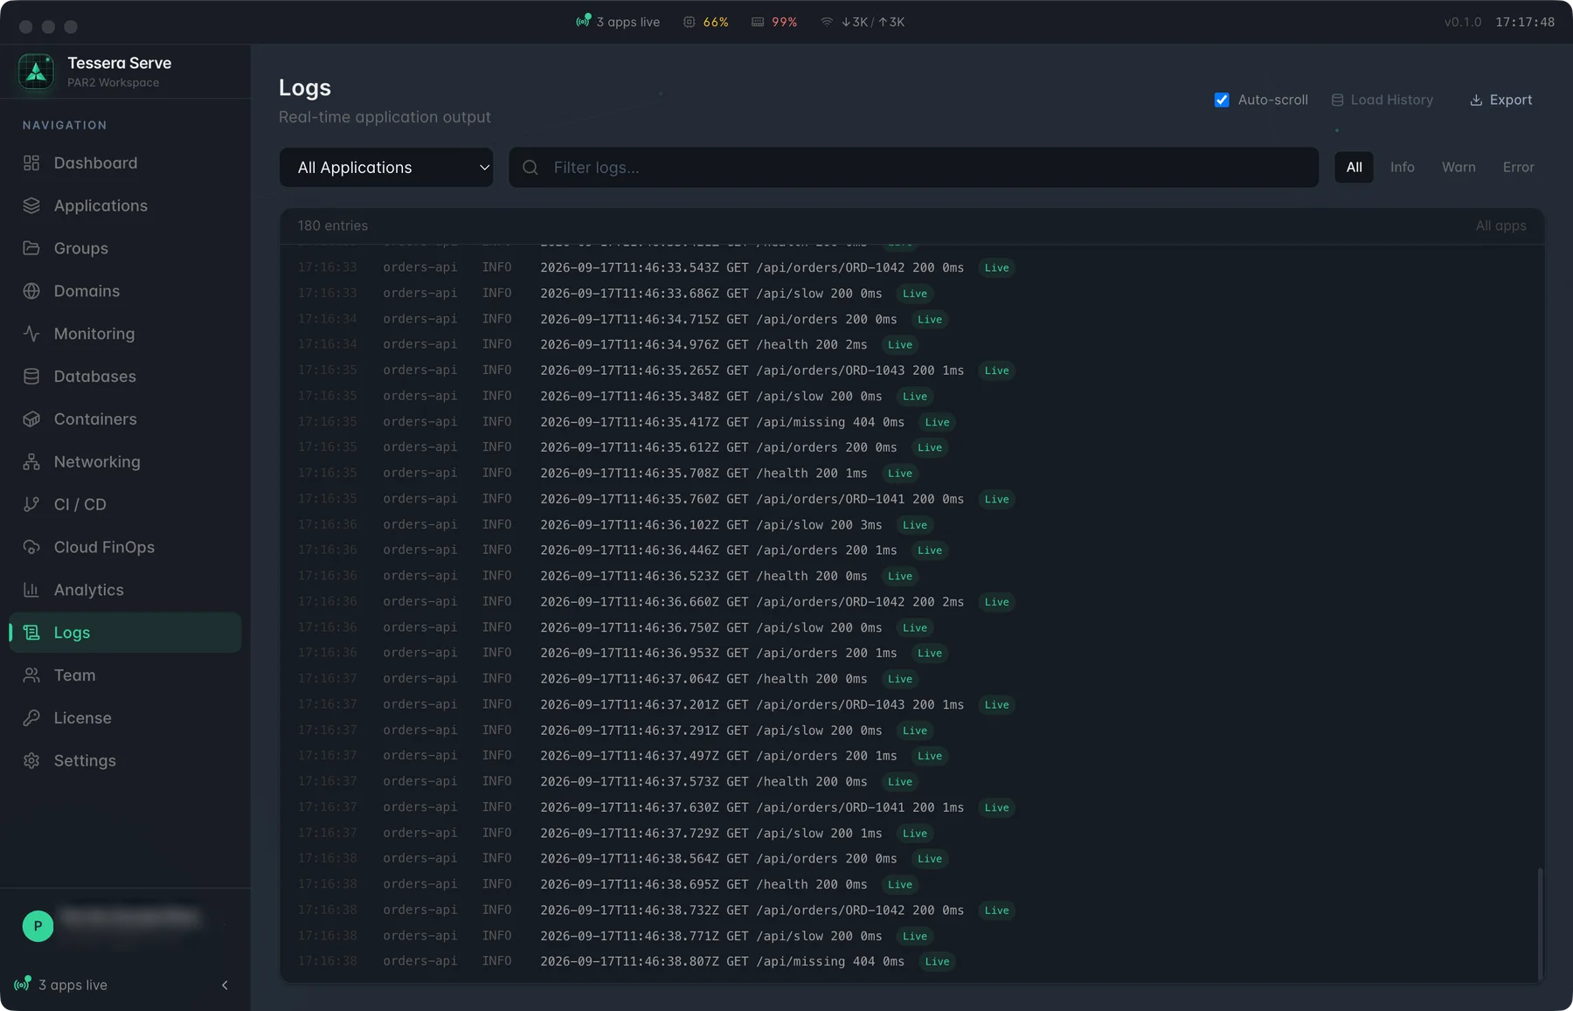Click the search magnifier icon in filter
1573x1011 pixels.
coord(530,167)
